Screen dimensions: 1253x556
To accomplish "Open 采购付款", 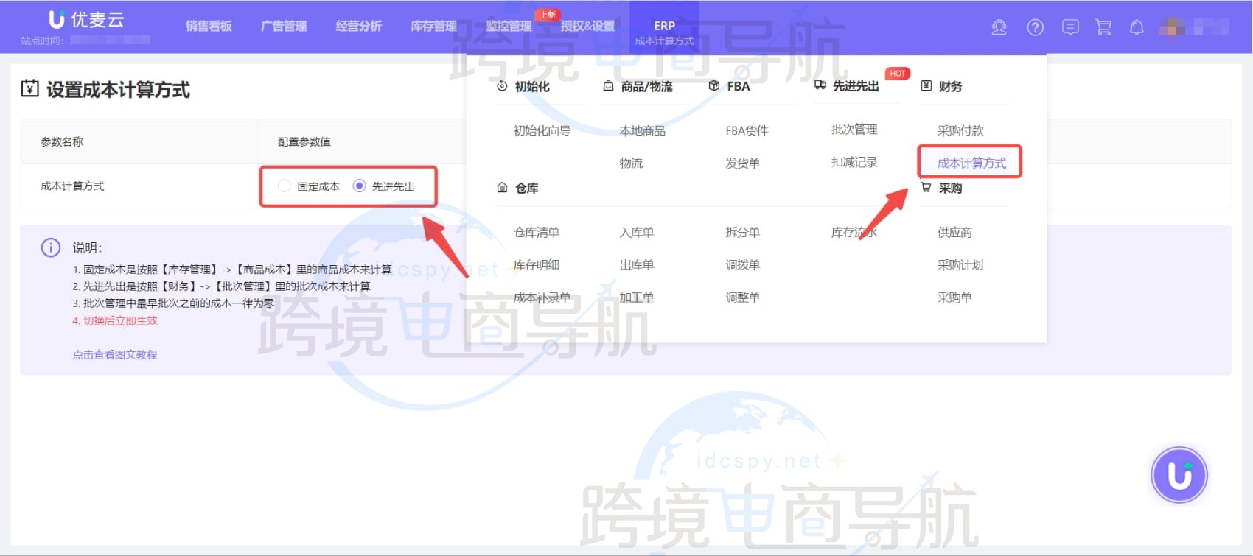I will [960, 131].
